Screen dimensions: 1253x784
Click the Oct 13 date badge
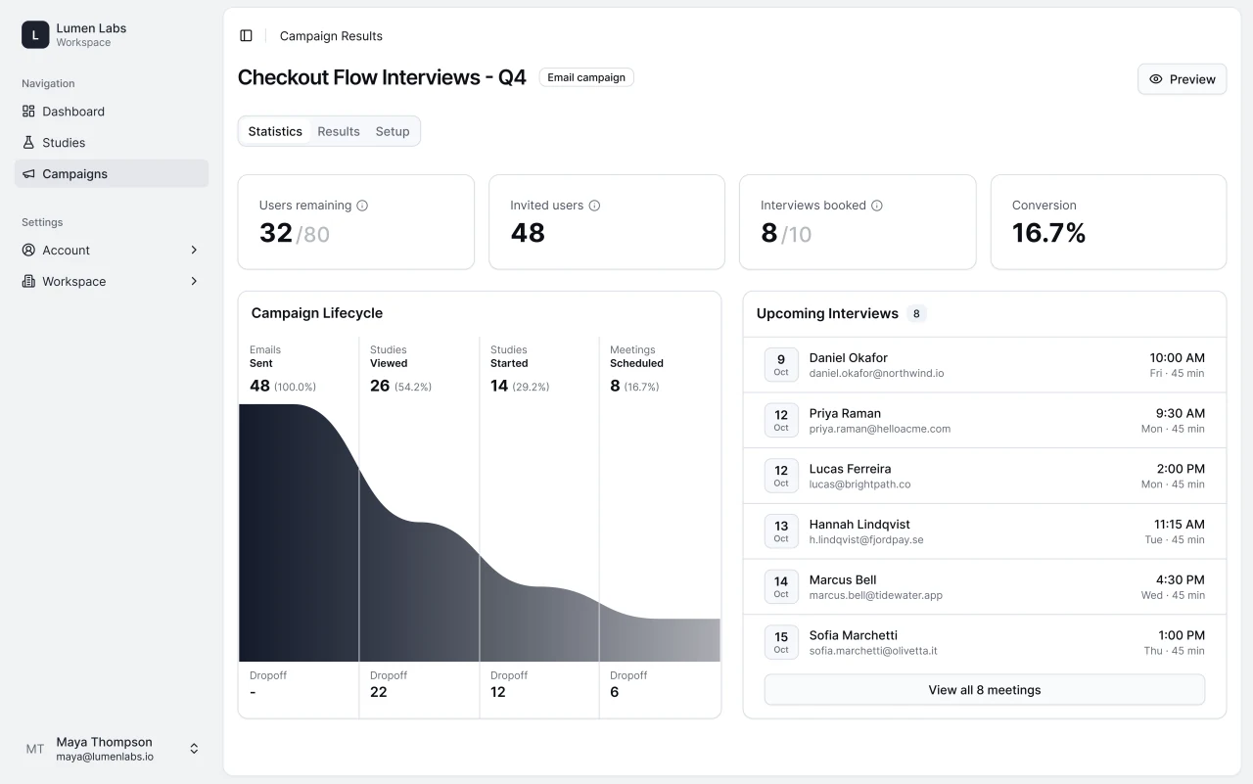click(781, 531)
